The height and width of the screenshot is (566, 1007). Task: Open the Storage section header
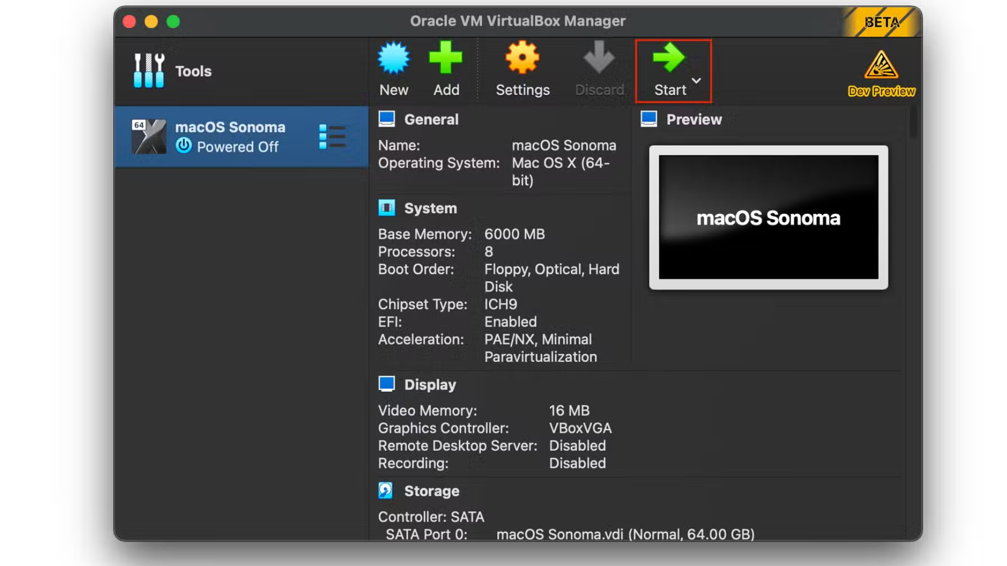coord(432,491)
